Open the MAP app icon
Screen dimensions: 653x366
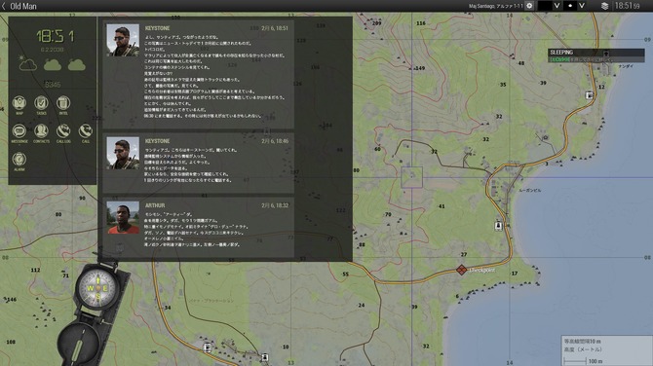(19, 103)
